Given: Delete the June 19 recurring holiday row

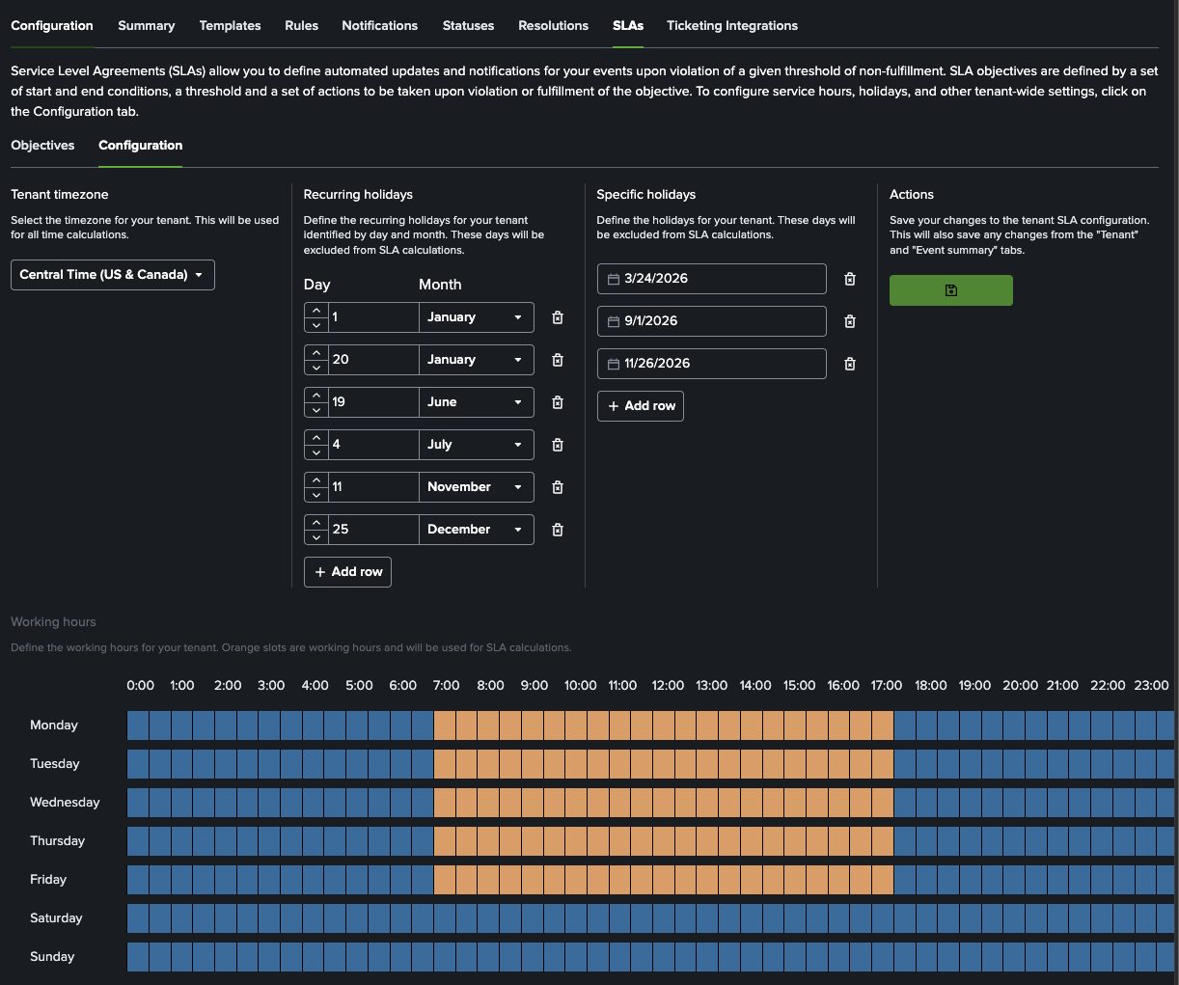Looking at the screenshot, I should [558, 402].
